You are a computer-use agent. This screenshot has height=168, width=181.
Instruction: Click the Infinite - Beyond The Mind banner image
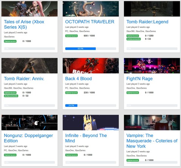[90, 123]
